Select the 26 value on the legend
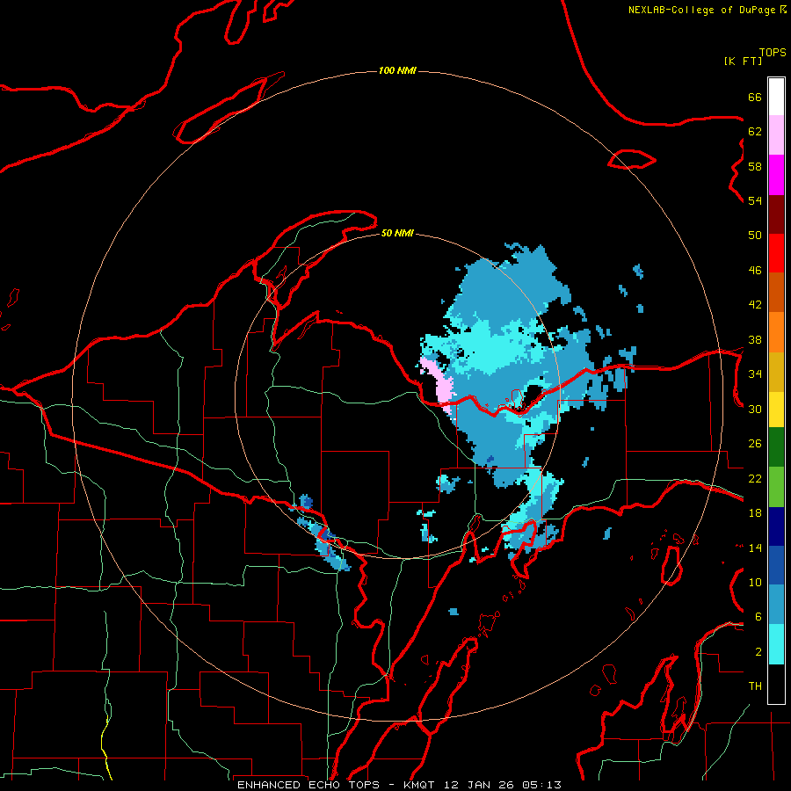 coord(755,444)
